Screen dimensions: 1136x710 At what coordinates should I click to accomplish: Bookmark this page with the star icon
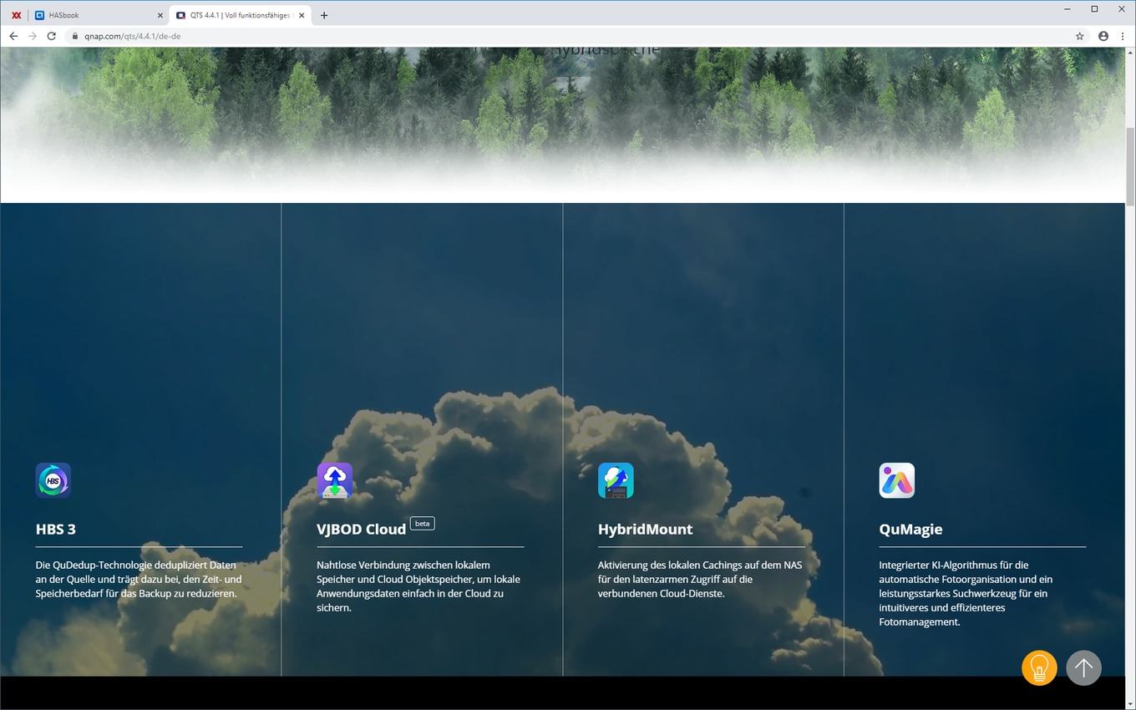pyautogui.click(x=1079, y=36)
